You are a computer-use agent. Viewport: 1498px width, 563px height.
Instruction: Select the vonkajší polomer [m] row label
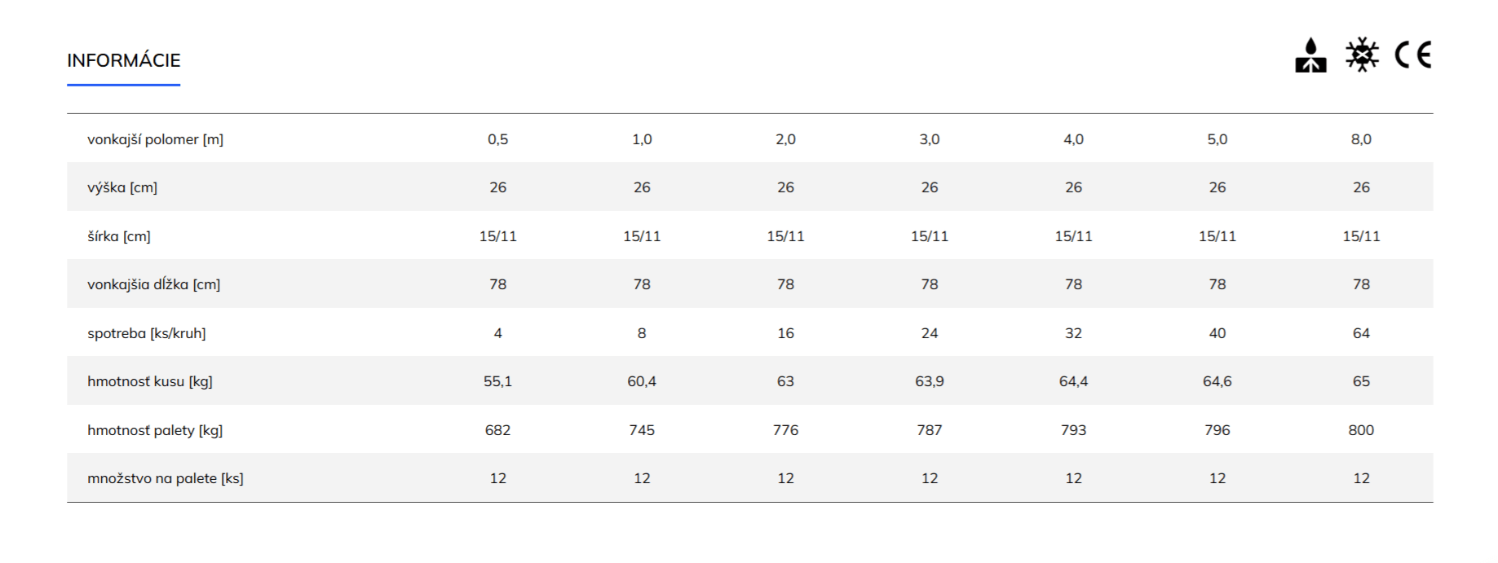point(155,139)
